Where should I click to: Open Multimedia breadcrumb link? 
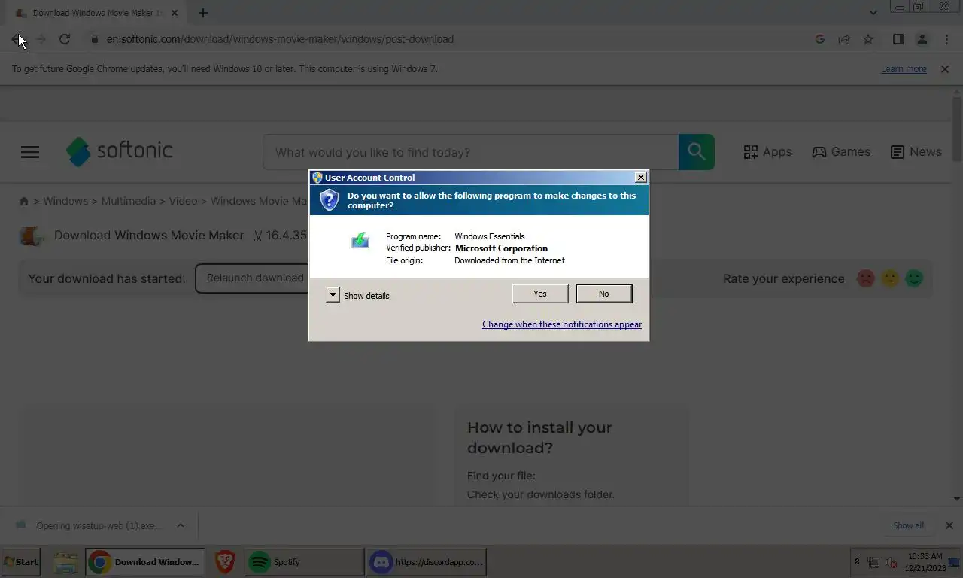129,201
